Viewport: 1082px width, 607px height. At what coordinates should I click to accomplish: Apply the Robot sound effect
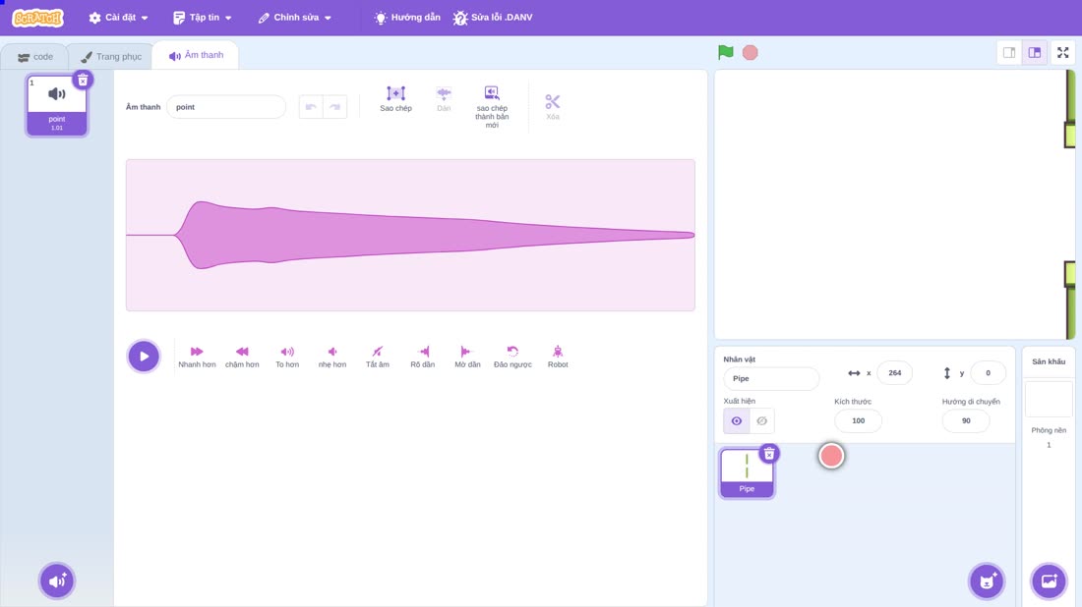558,357
